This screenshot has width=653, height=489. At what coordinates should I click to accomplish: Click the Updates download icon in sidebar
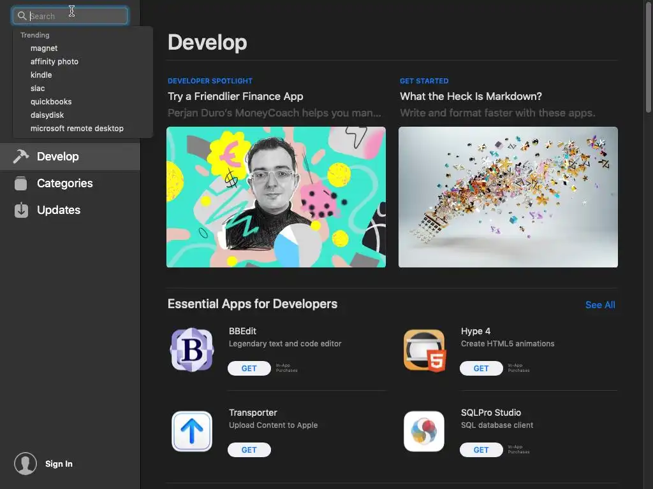(x=21, y=210)
